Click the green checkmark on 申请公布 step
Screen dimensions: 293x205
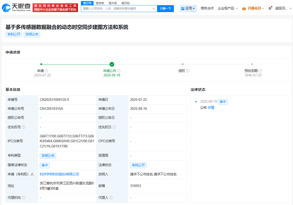(x=112, y=64)
